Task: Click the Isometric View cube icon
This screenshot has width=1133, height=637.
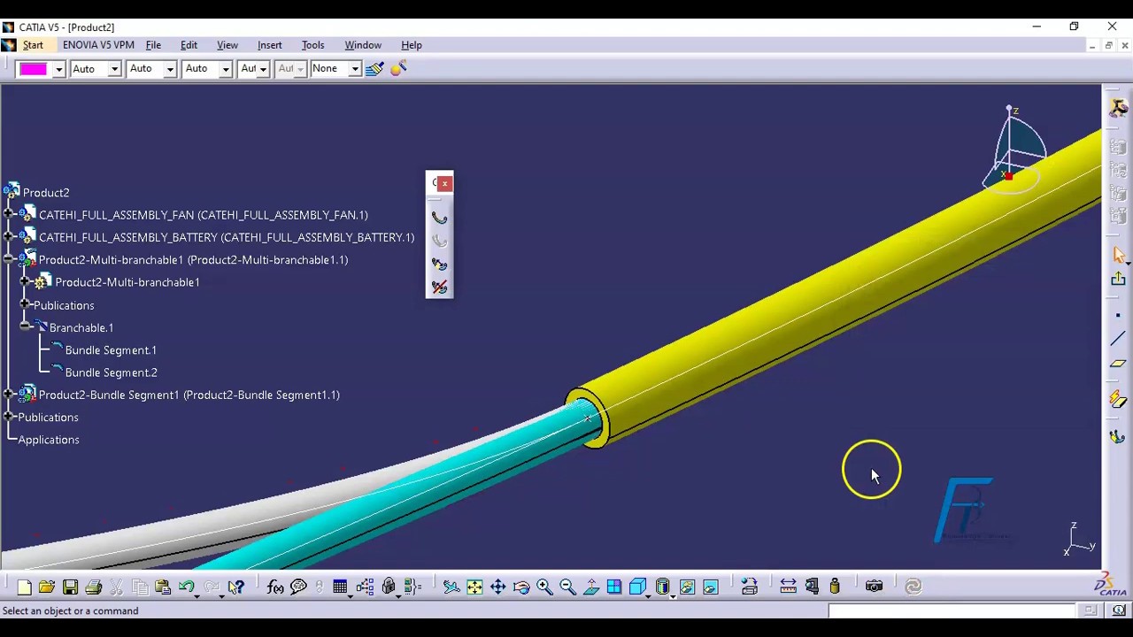Action: pyautogui.click(x=637, y=587)
